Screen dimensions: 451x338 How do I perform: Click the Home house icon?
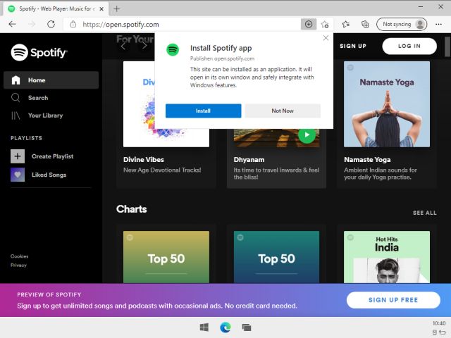point(16,80)
